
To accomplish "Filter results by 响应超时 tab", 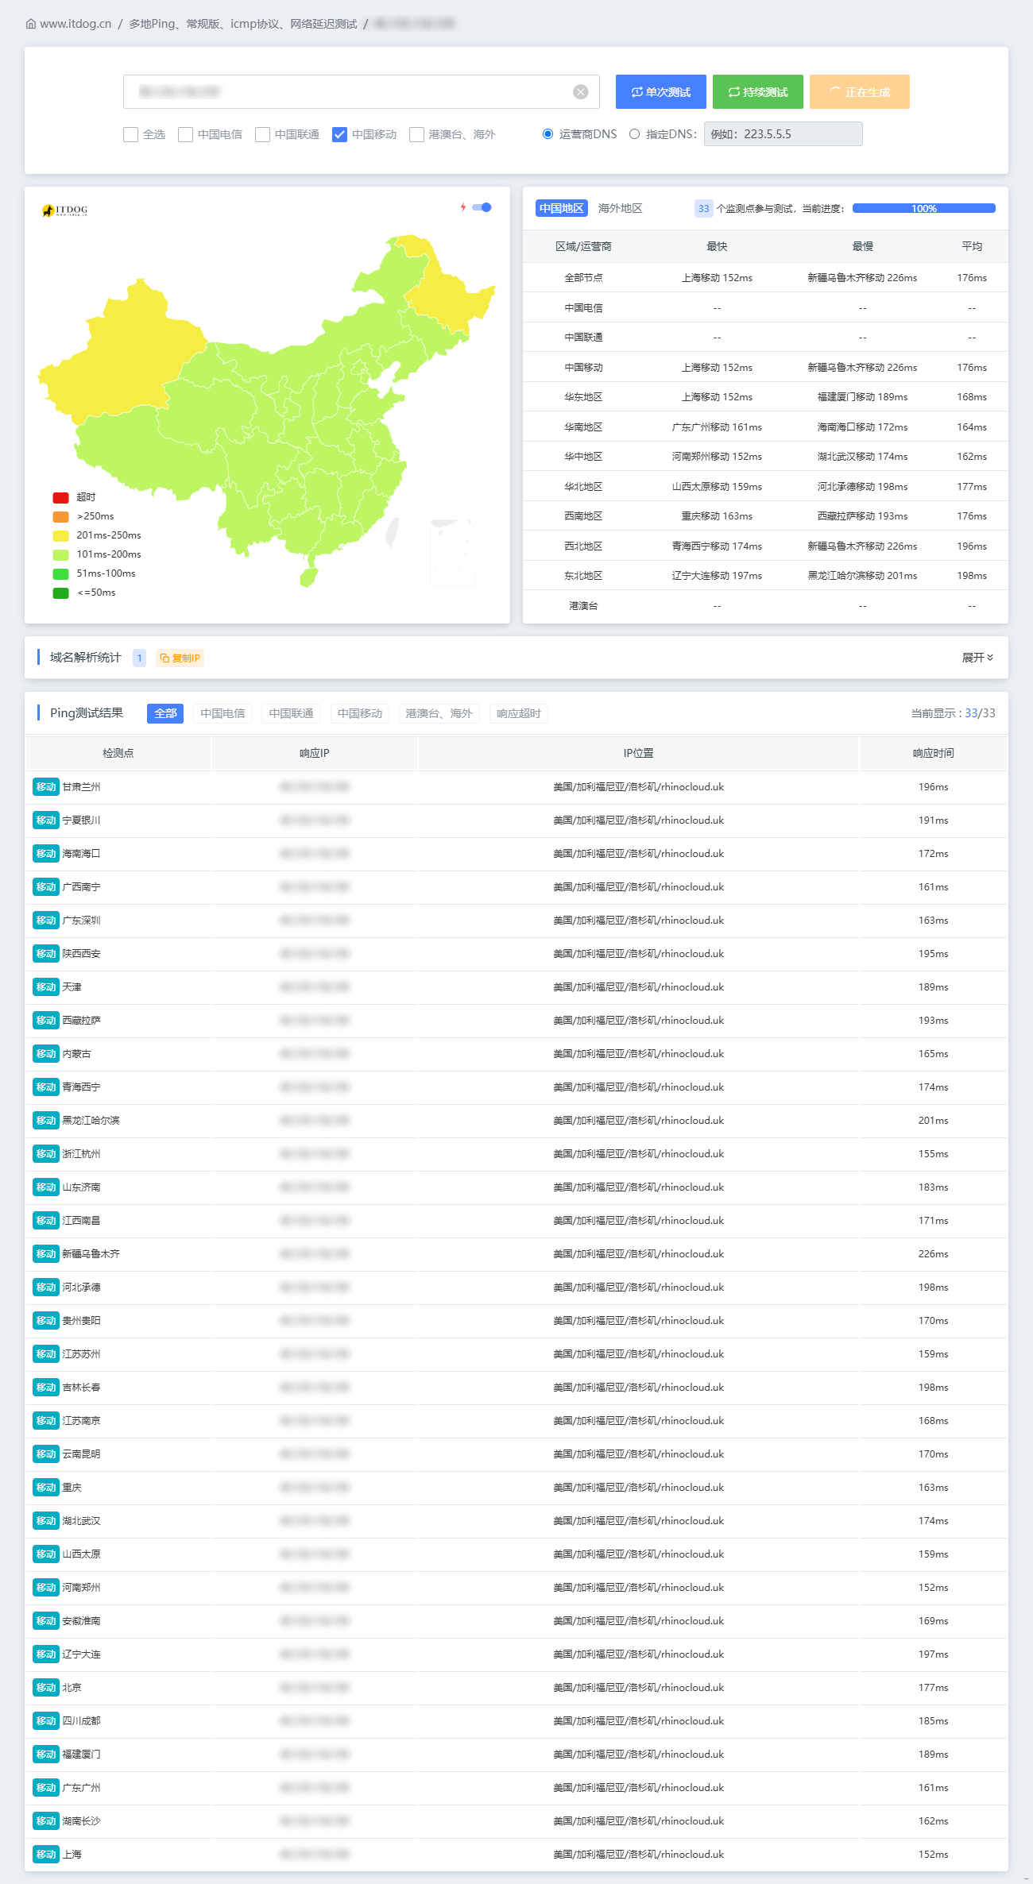I will point(518,713).
